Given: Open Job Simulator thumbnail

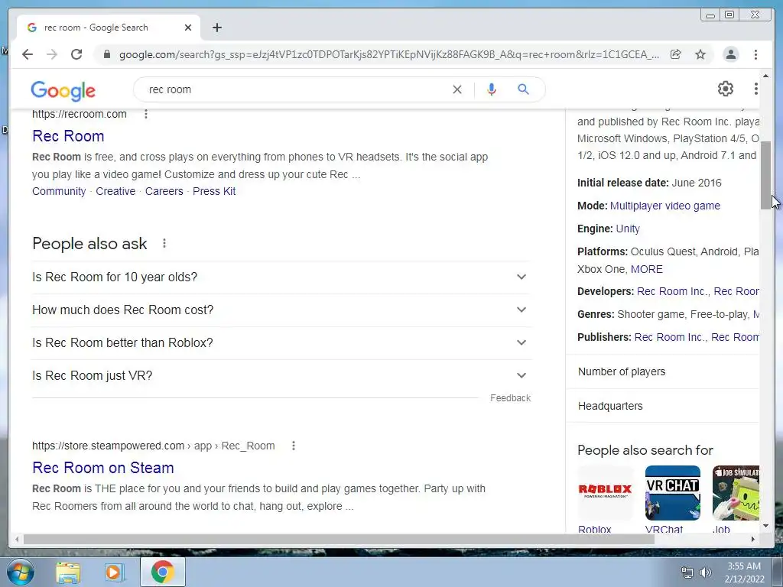Looking at the screenshot, I should coord(736,493).
